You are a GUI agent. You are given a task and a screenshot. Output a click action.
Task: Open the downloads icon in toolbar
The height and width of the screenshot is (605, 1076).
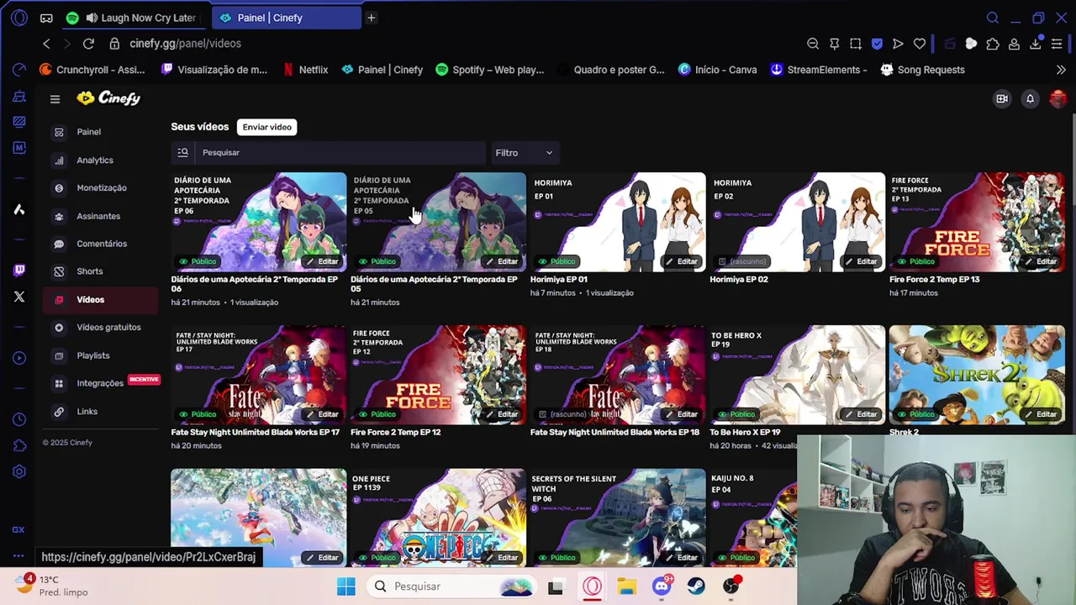[1036, 44]
